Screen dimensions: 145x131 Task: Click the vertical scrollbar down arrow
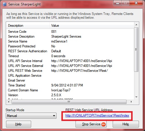point(136,97)
